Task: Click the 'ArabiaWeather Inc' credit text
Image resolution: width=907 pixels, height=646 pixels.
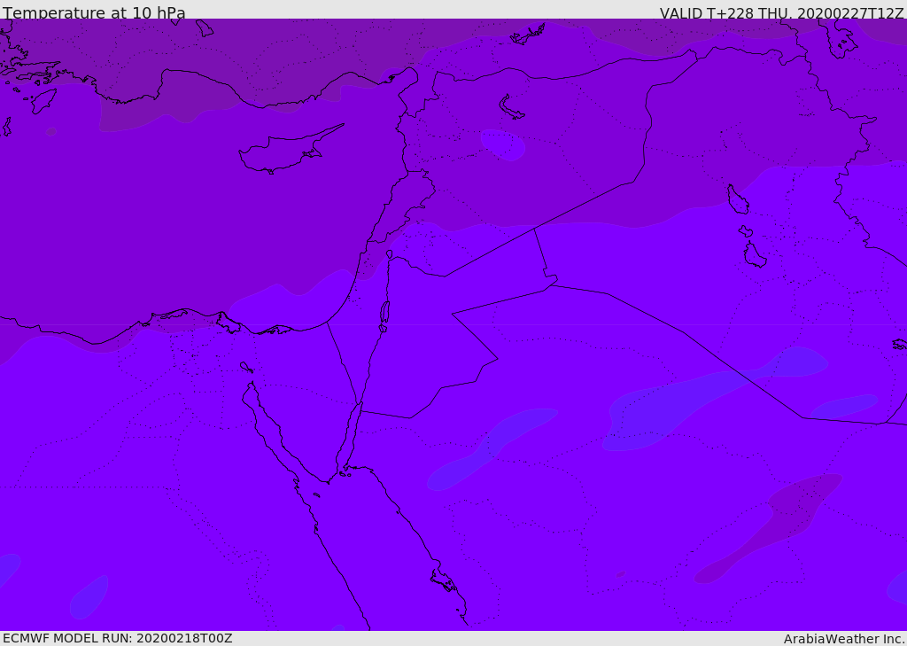Action: pos(843,639)
